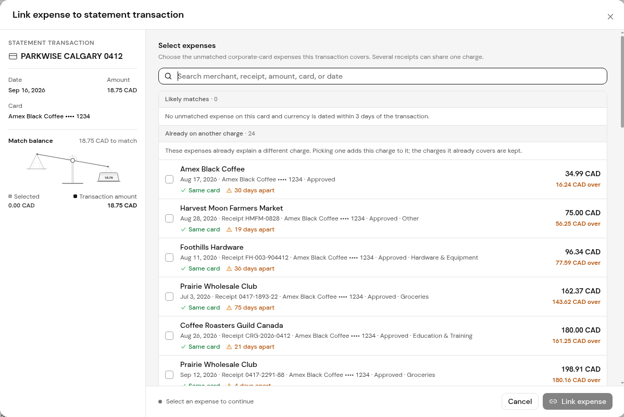Click Same card checkmark on the 162.37 CAD expense
The height and width of the screenshot is (417, 624).
tap(183, 308)
